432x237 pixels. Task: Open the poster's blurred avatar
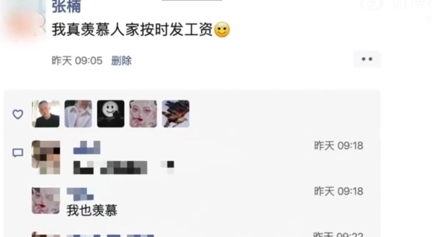click(x=23, y=19)
